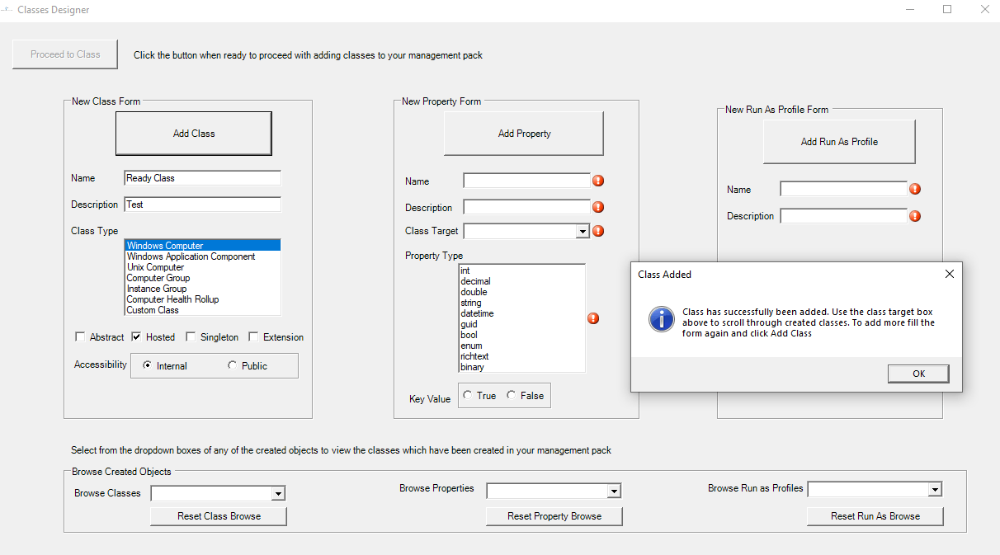Viewport: 1000px width, 555px height.
Task: Select Windows Computer in Class Type list
Action: 203,246
